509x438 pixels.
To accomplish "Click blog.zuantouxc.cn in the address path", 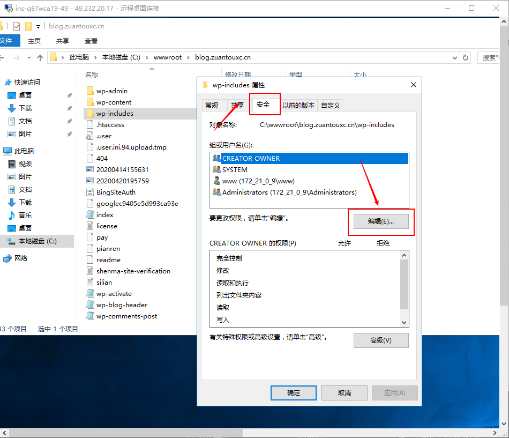I will point(223,57).
